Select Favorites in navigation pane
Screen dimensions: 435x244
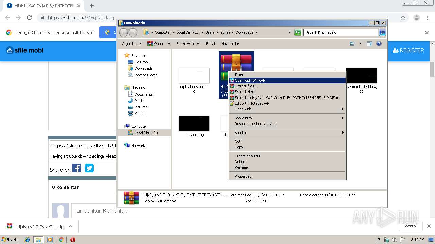point(139,56)
